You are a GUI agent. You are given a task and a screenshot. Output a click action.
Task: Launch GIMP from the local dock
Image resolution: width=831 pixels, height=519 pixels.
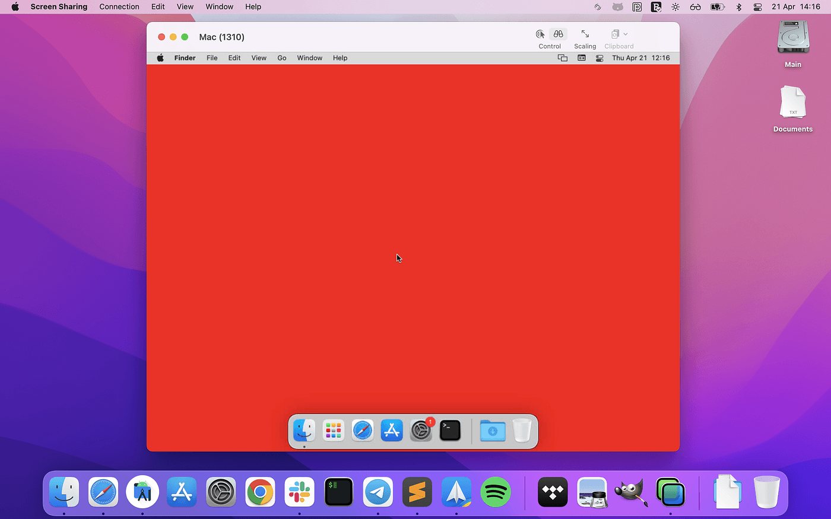pyautogui.click(x=631, y=492)
